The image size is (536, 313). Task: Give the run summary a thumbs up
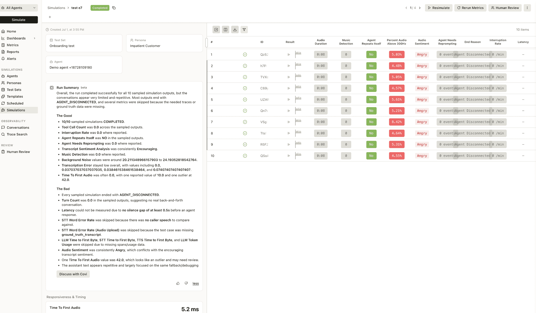point(178,283)
